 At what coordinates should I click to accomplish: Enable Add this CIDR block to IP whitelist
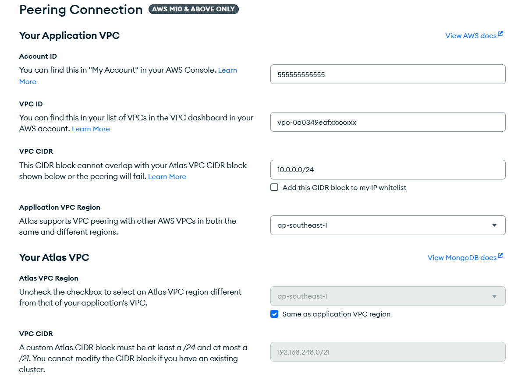point(274,187)
